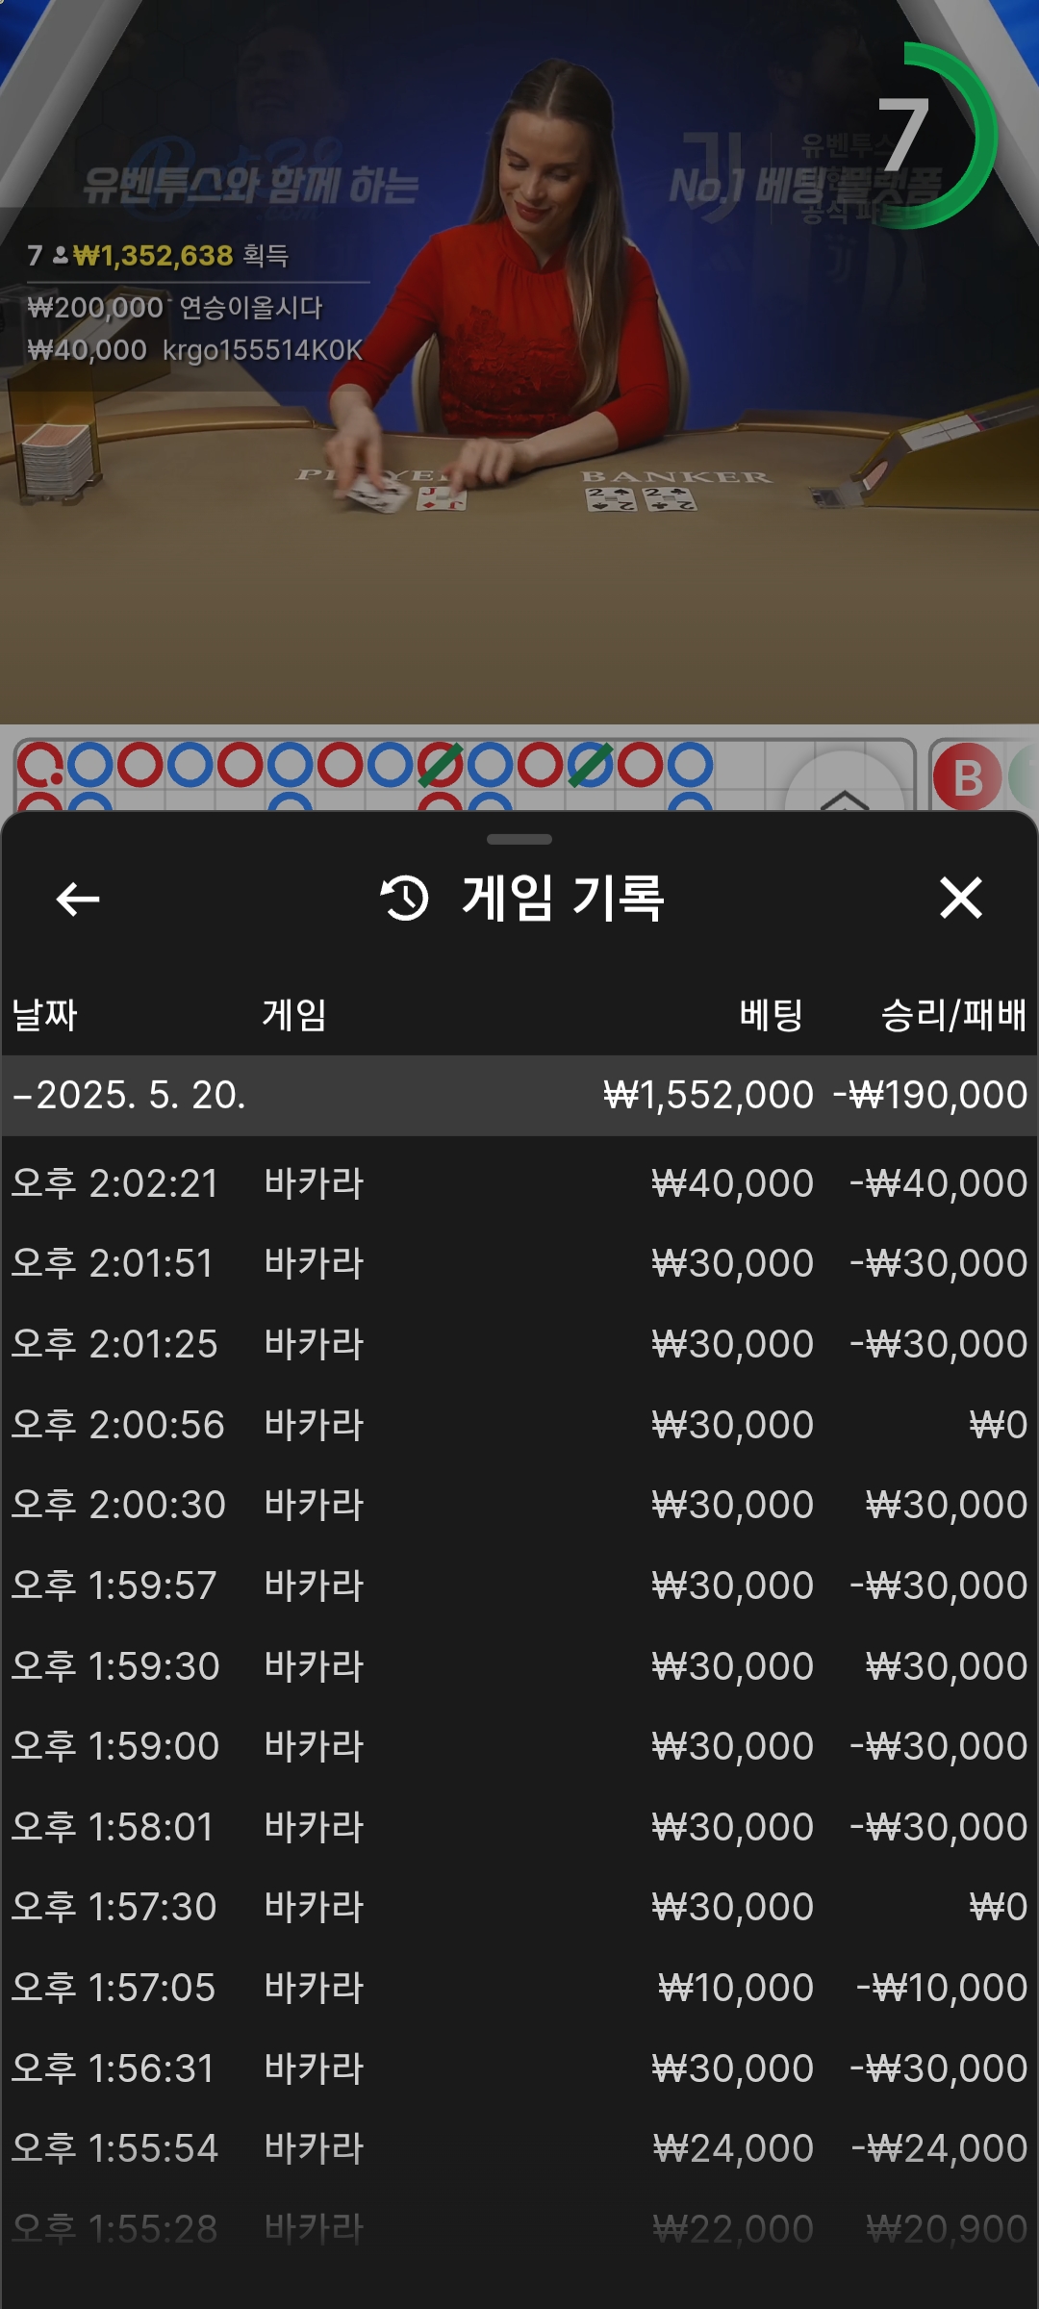Tap the history clock icon
The width and height of the screenshot is (1039, 2309).
coord(405,899)
